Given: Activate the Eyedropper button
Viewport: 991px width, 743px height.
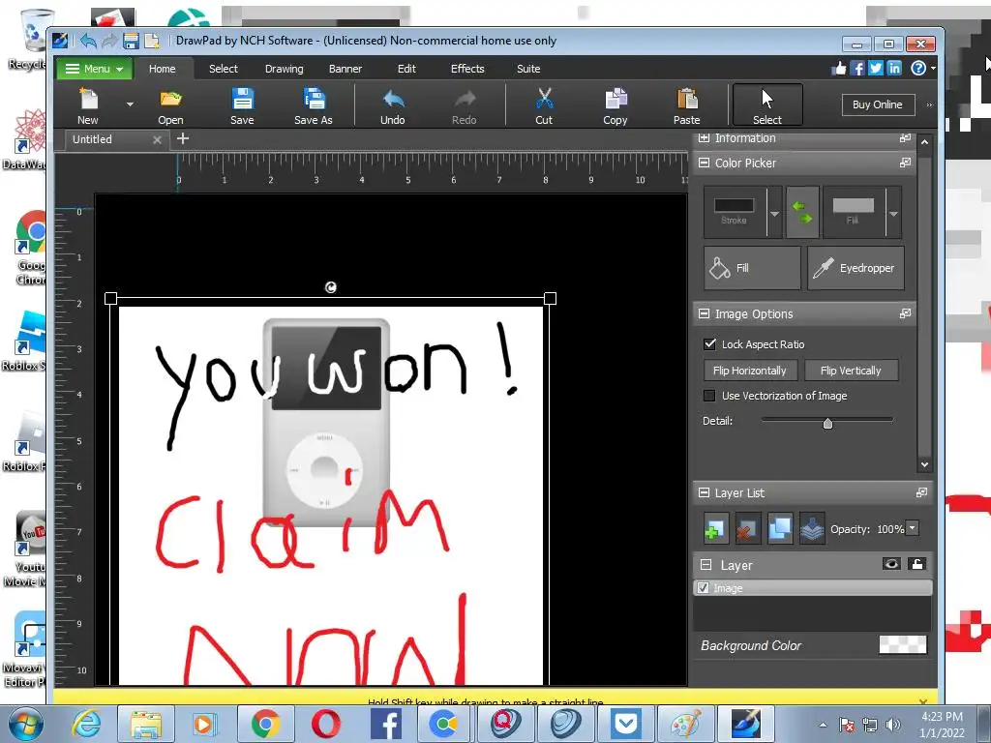Looking at the screenshot, I should (856, 268).
